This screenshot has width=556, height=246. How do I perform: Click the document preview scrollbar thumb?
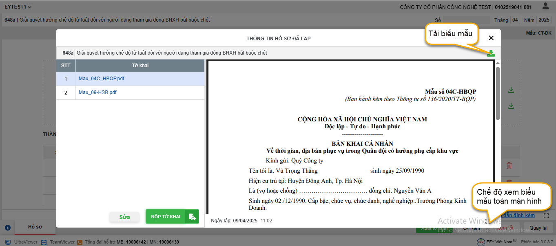point(498,93)
